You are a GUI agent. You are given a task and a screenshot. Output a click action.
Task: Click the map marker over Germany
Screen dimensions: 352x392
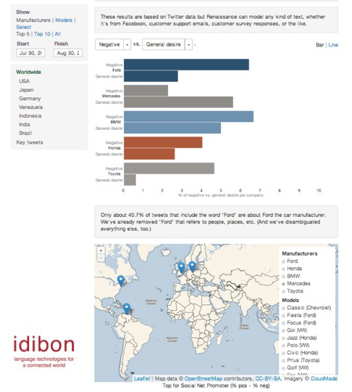pyautogui.click(x=192, y=266)
